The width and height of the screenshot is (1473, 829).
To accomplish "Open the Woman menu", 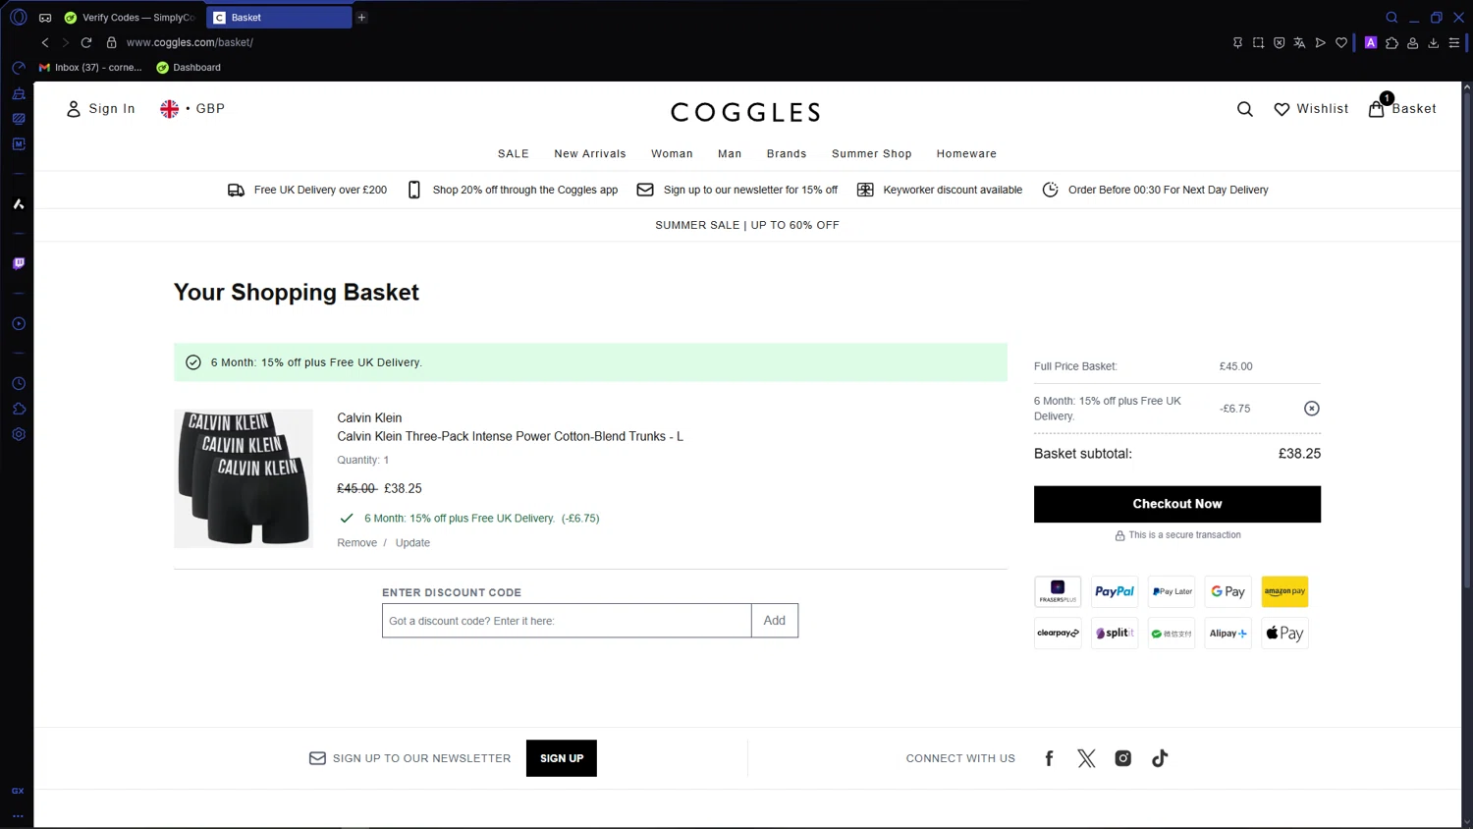I will click(672, 154).
